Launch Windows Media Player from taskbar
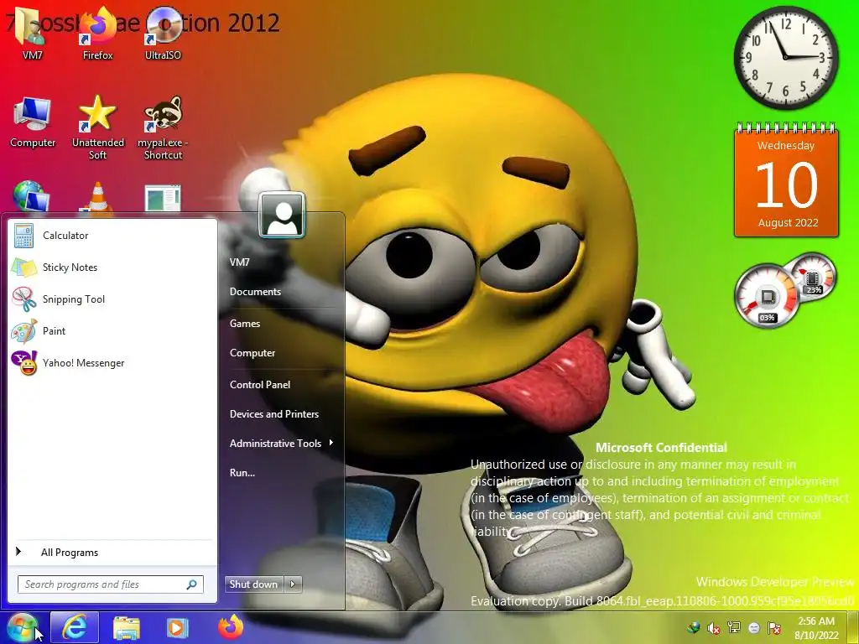The height and width of the screenshot is (644, 859). pos(178,627)
